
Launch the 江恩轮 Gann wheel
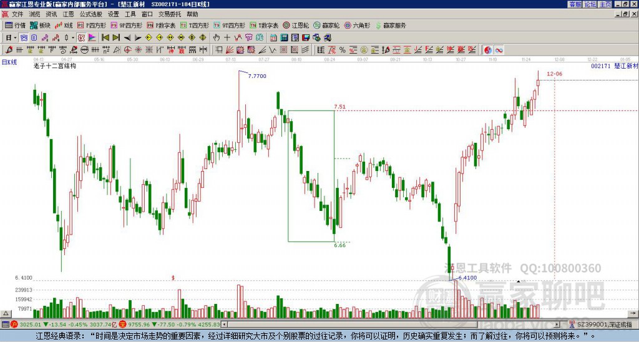[296, 26]
